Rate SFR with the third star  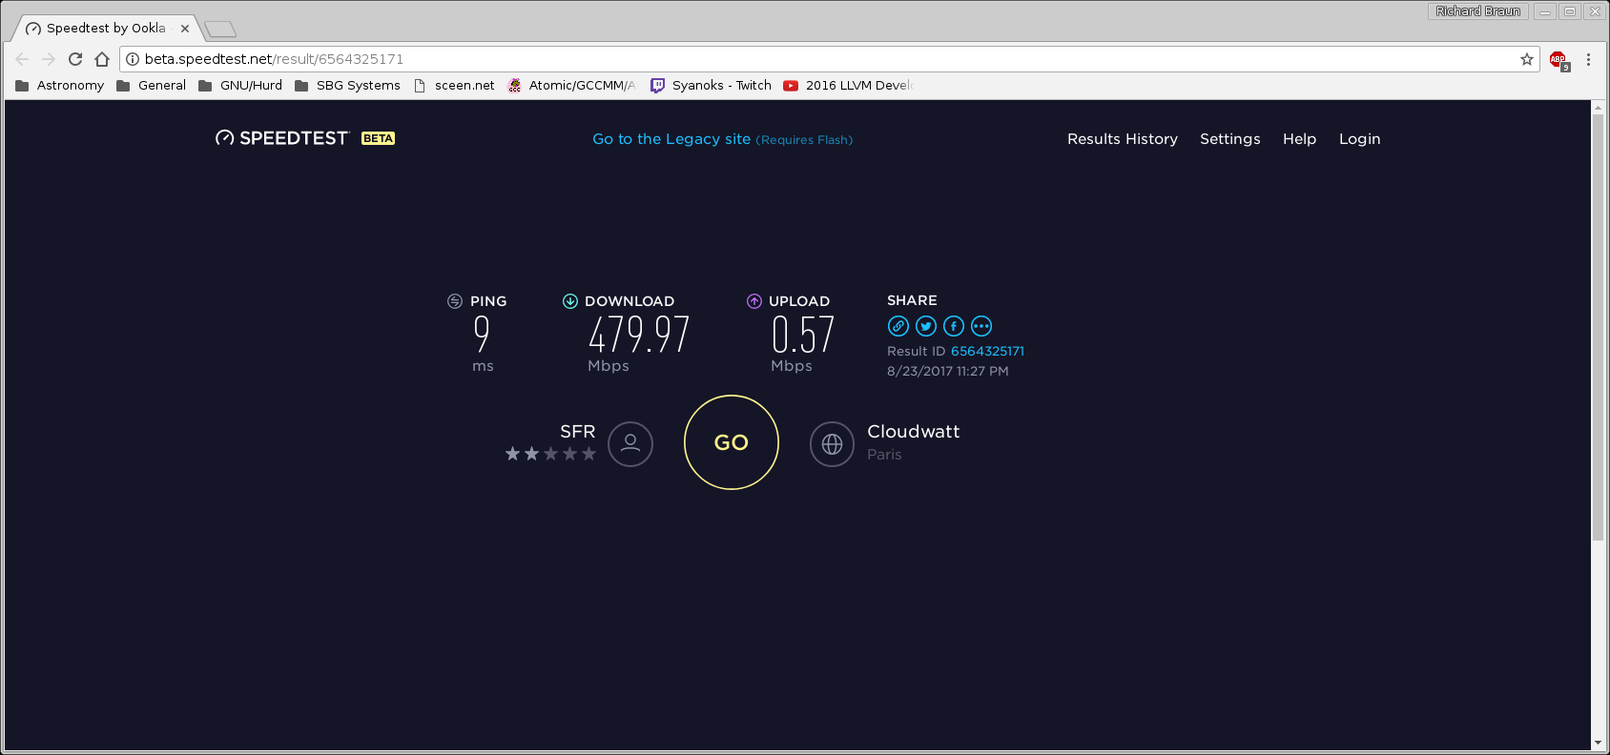tap(550, 454)
